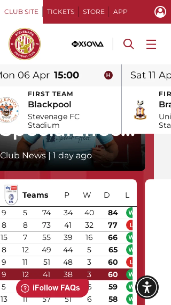Viewport: 171px width, 305px height.
Task: Switch to the Club Site tab
Action: [x=21, y=12]
